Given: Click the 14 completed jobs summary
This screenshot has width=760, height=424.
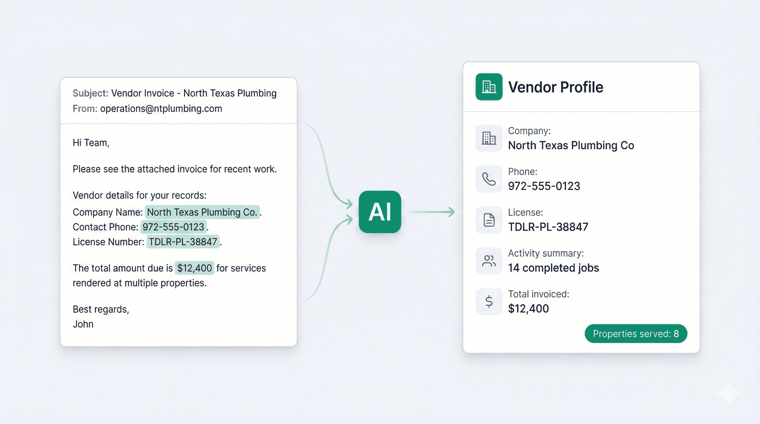Looking at the screenshot, I should pyautogui.click(x=553, y=268).
